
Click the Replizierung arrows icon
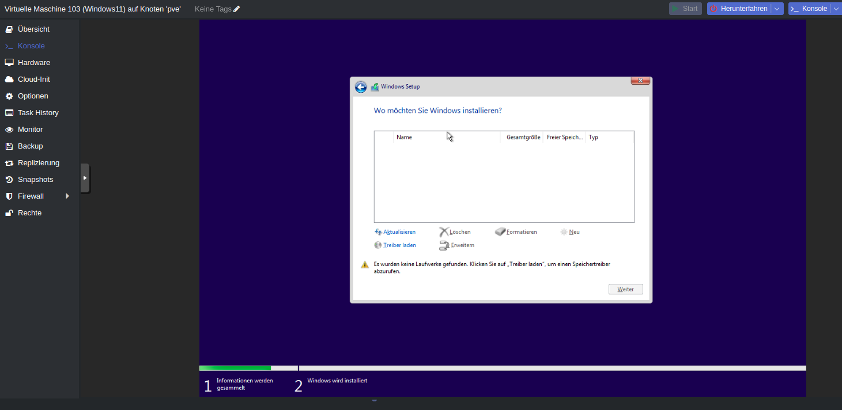(x=9, y=163)
